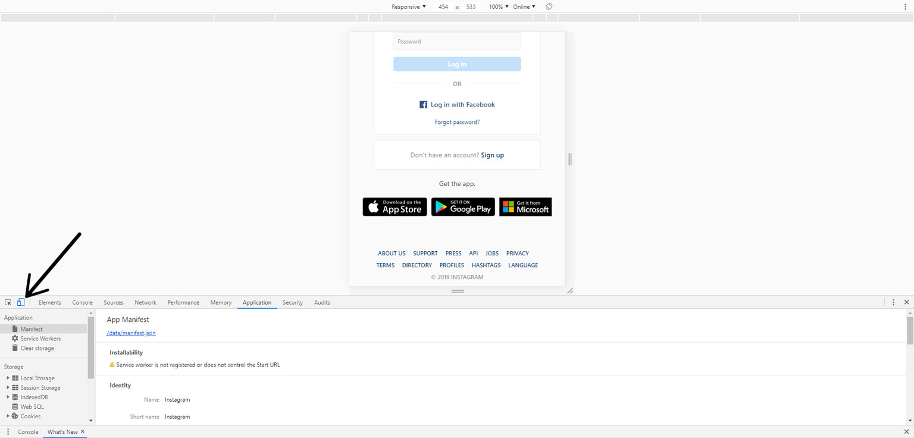Screen dimensions: 914x438
Task: Click the Forgot password? link
Action: coord(457,122)
